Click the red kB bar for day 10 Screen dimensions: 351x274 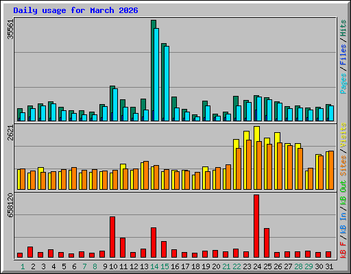[112, 237]
